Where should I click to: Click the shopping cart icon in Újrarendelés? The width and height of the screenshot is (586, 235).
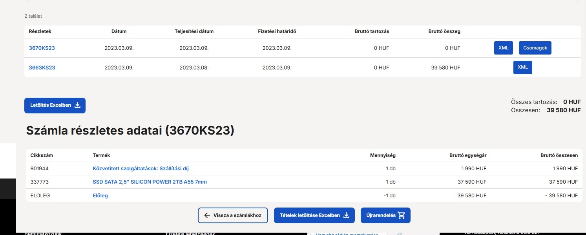pos(401,215)
